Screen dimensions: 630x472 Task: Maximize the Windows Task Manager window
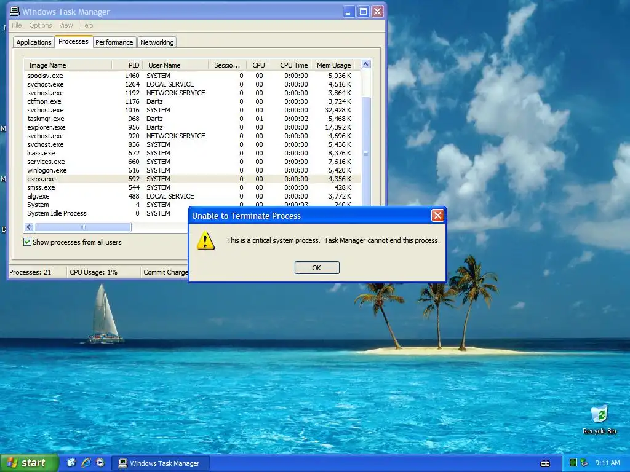coord(363,12)
